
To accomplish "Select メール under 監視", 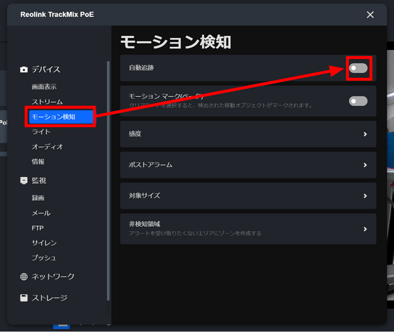I will [x=41, y=213].
